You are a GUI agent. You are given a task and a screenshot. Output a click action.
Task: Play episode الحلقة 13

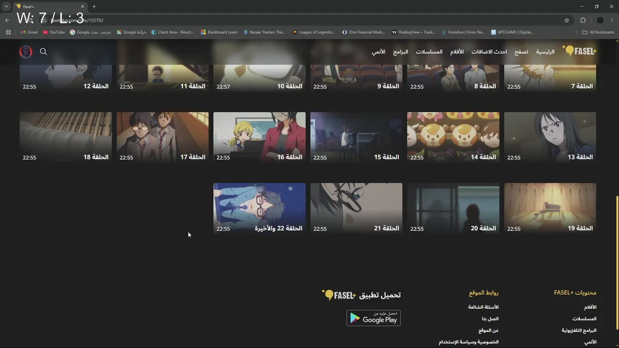[550, 138]
